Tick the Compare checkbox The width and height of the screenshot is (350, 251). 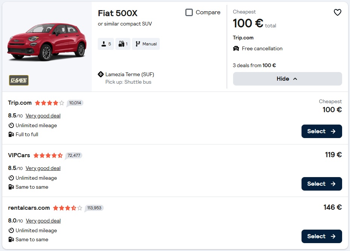pyautogui.click(x=189, y=12)
